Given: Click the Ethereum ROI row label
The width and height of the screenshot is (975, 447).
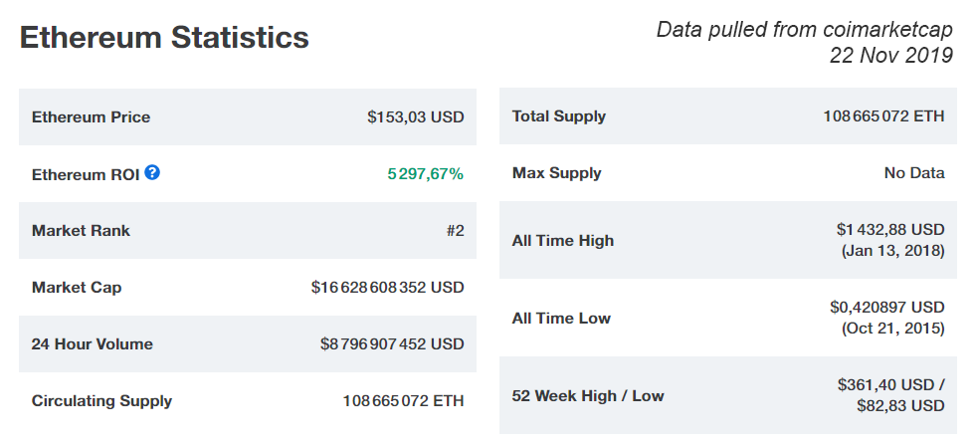Looking at the screenshot, I should pos(86,175).
